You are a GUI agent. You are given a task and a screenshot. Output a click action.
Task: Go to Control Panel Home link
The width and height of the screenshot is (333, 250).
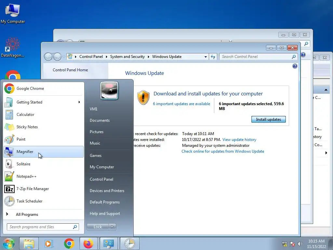click(70, 70)
